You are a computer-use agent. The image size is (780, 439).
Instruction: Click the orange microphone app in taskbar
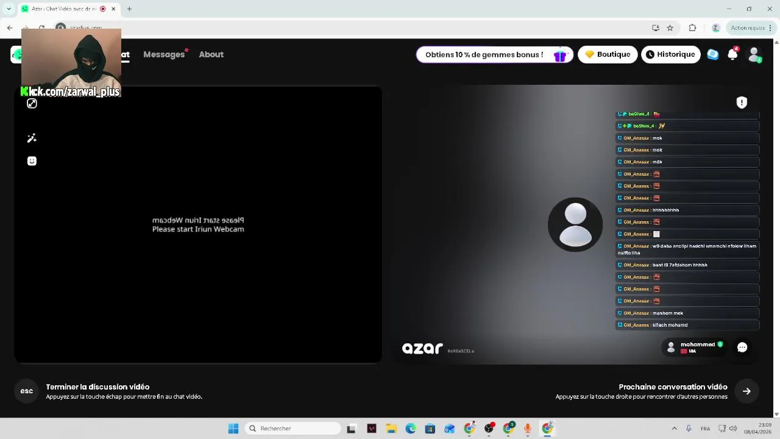[528, 429]
